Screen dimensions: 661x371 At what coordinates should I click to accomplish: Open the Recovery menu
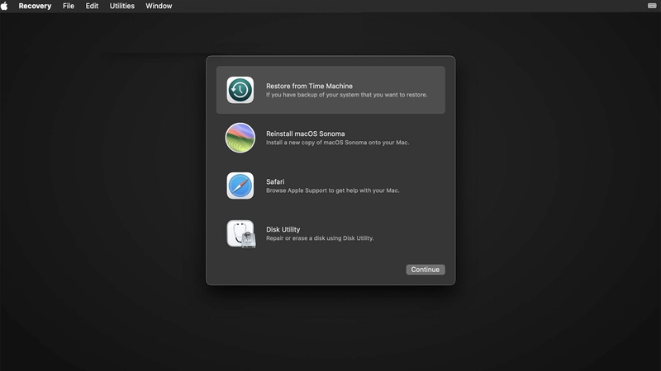[x=35, y=6]
